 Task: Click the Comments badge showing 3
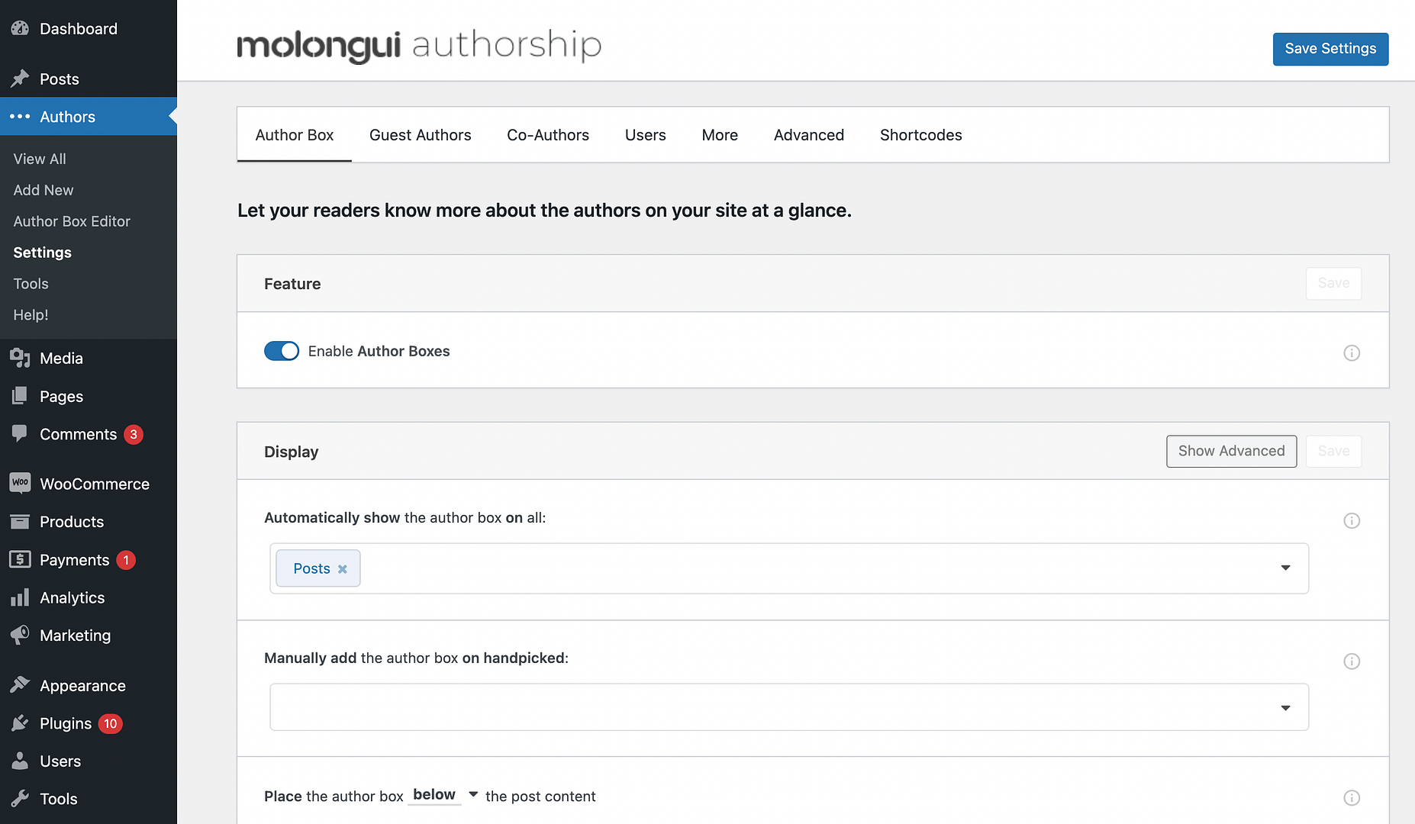[x=134, y=434]
